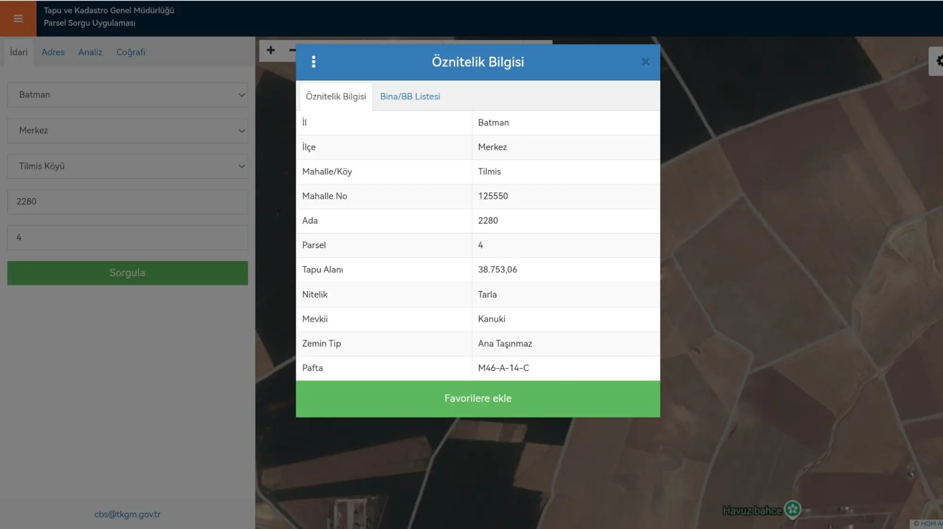This screenshot has height=529, width=943.
Task: Click the Mahalle No value 125550
Action: pyautogui.click(x=493, y=196)
